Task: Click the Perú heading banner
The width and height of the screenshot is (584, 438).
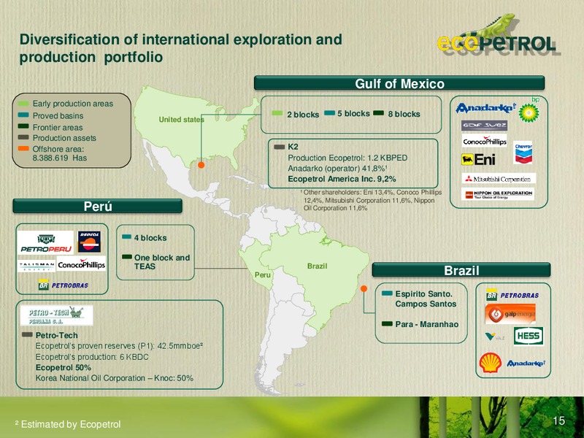Action: coord(98,206)
